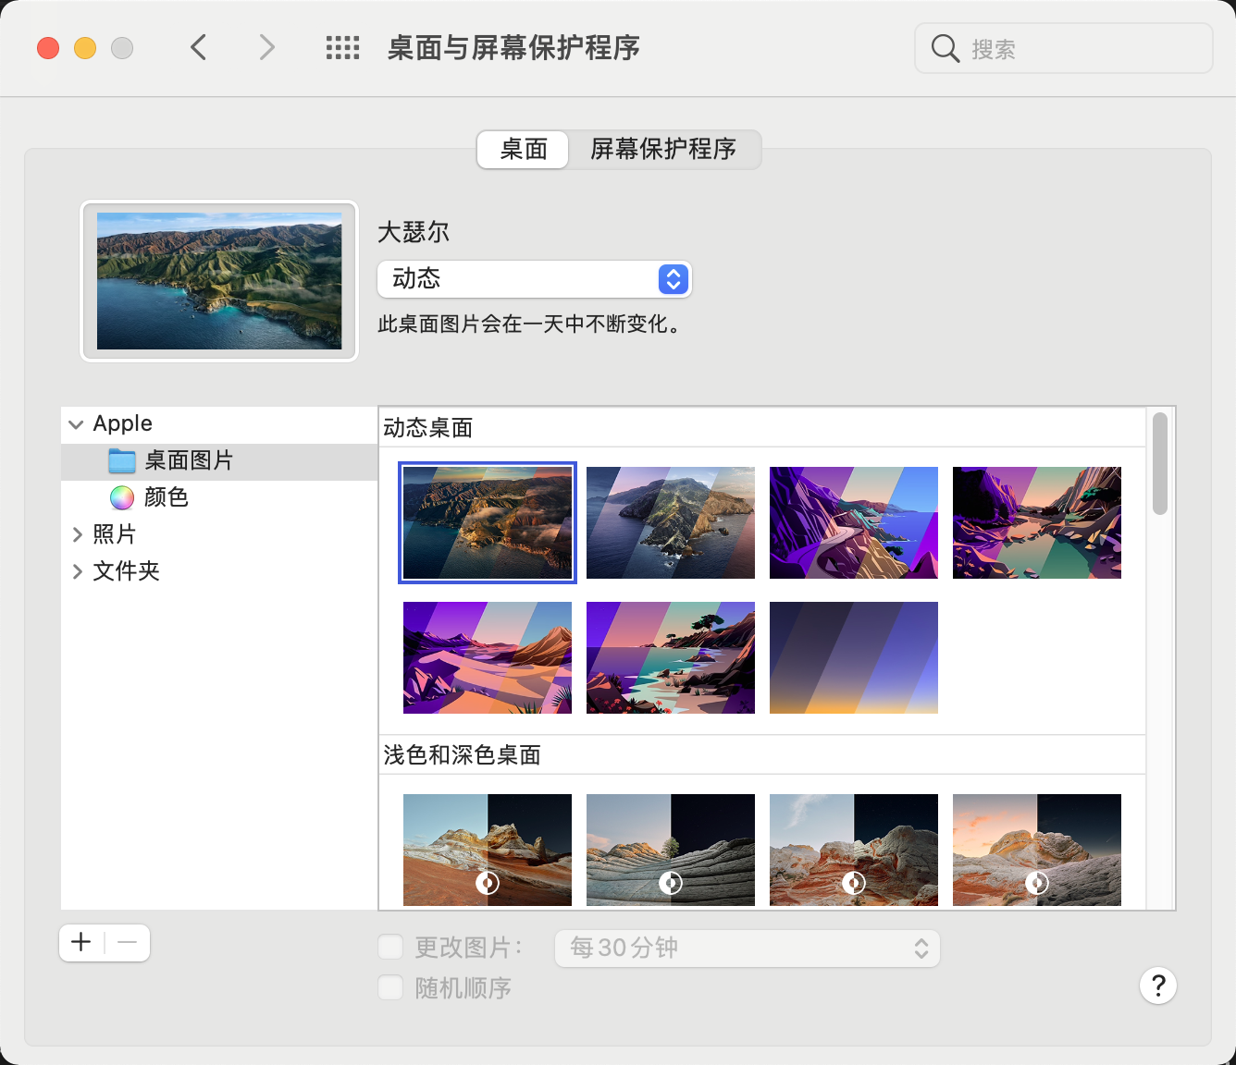
Task: Click the minus button to remove folder
Action: [x=128, y=942]
